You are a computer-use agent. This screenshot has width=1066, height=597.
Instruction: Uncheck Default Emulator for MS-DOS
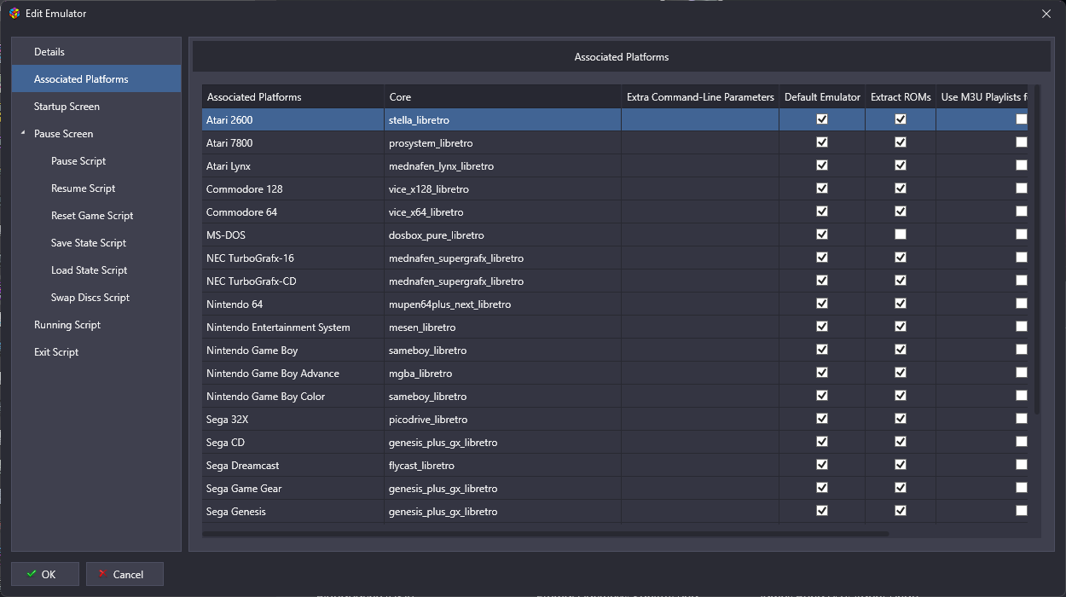click(x=822, y=235)
